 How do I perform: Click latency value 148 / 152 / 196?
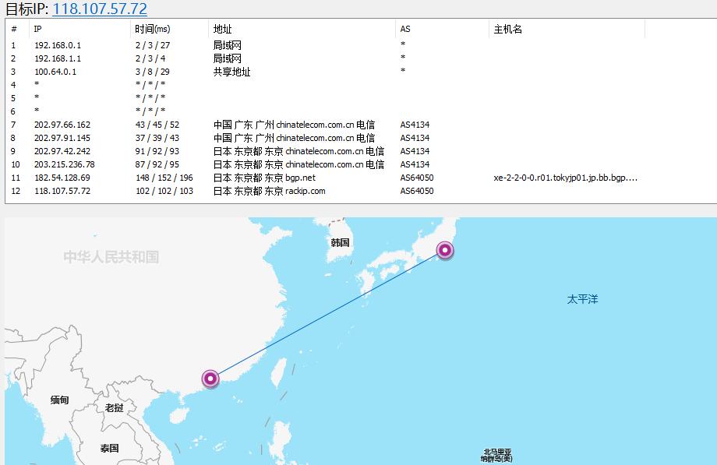(x=164, y=178)
